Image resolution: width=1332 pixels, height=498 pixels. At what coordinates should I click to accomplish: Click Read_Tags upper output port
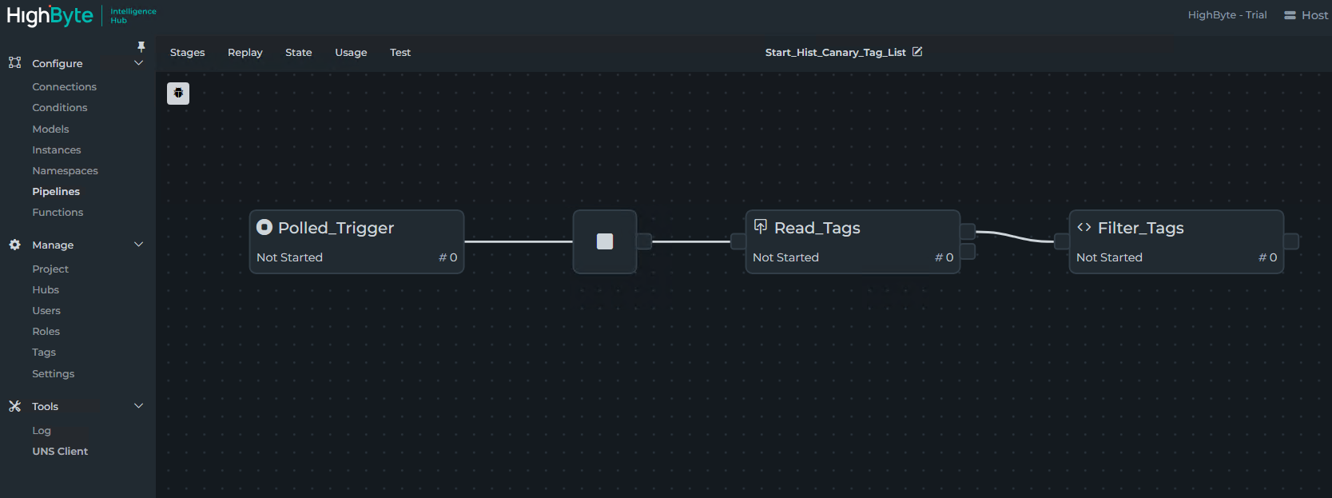pos(968,232)
